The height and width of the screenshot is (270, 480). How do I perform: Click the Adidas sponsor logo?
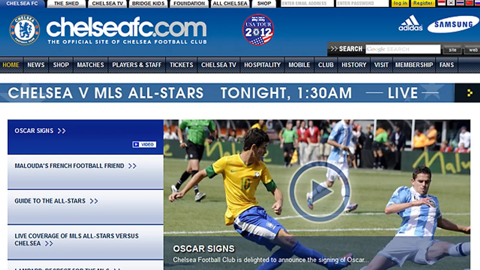411,23
